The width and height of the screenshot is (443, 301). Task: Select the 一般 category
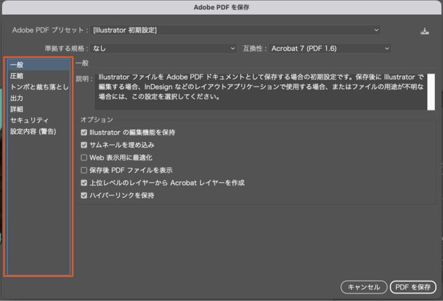coord(39,65)
